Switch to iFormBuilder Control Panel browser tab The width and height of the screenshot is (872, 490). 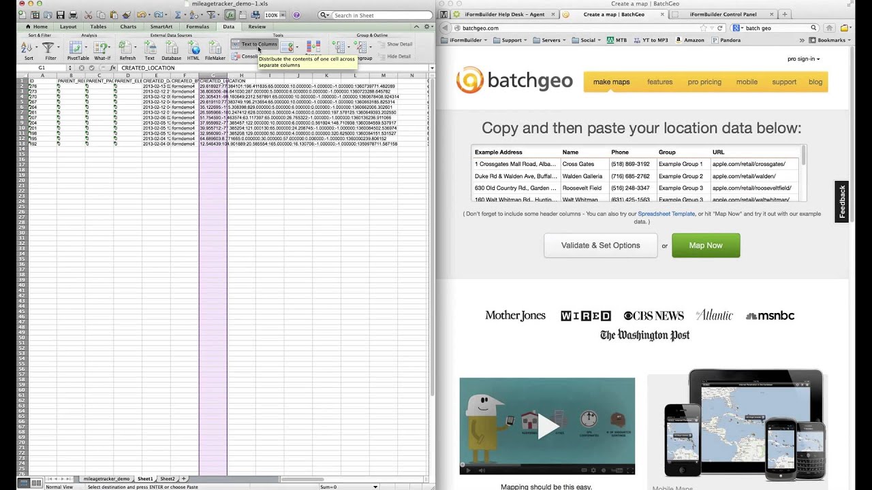click(723, 14)
